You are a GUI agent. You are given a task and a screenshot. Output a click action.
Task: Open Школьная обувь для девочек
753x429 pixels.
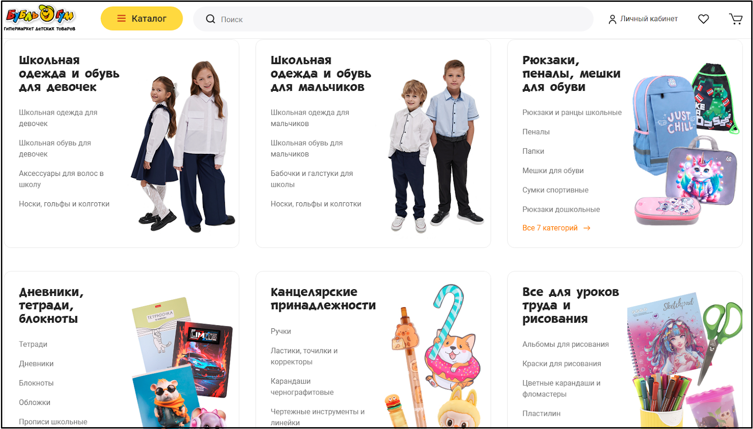[55, 148]
